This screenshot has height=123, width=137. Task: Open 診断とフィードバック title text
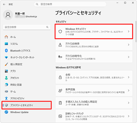(75, 114)
